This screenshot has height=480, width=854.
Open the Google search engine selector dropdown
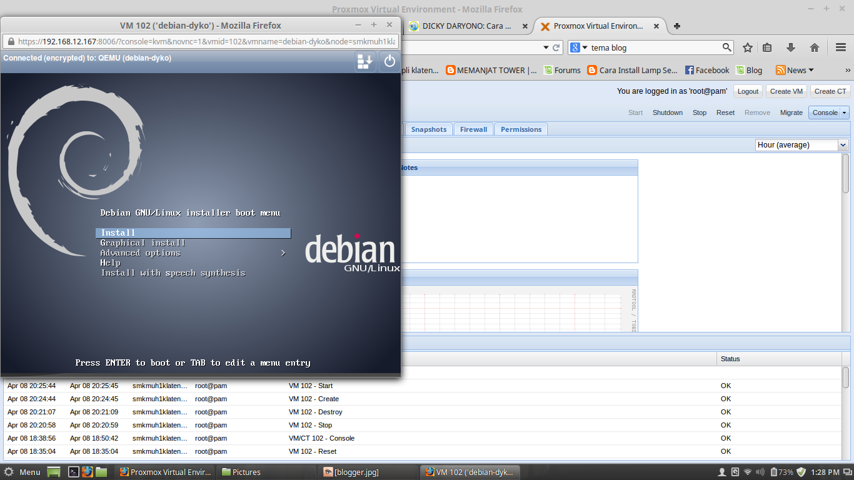tap(579, 47)
